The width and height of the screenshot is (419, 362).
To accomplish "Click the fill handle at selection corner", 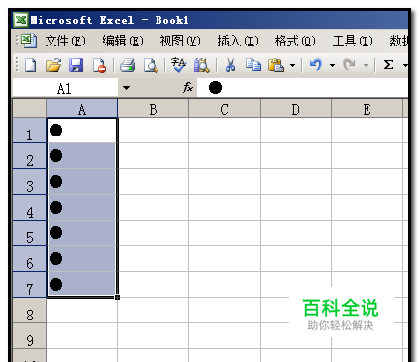I will [118, 297].
